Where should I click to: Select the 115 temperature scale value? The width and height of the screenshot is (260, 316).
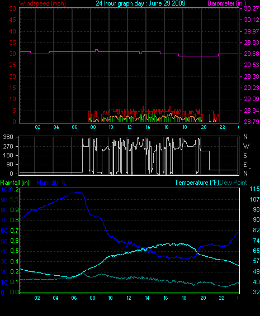pos(254,189)
